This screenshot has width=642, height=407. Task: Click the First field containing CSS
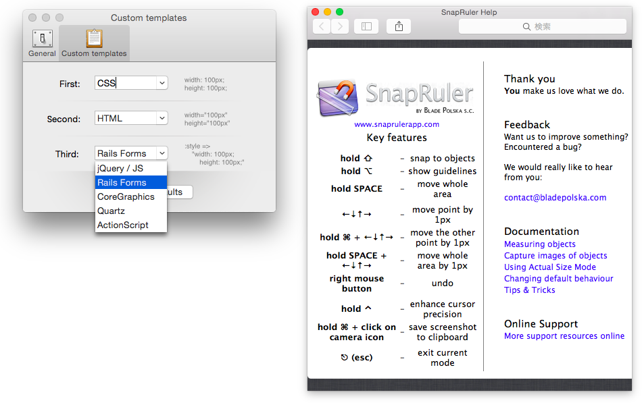[126, 83]
